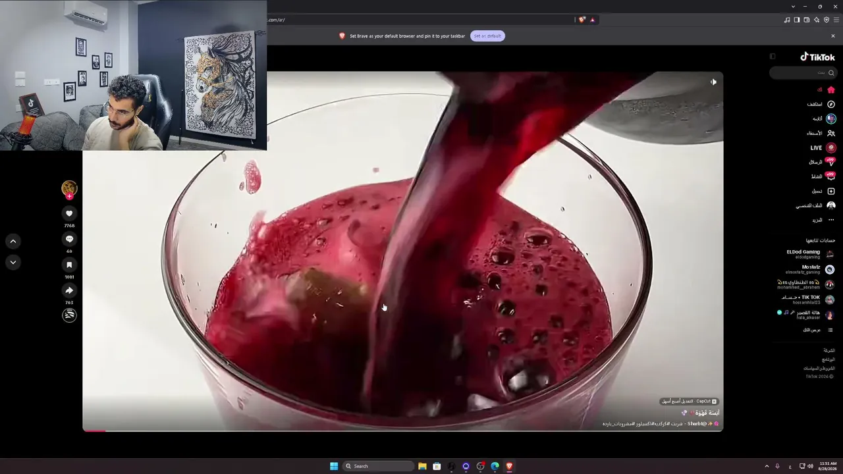The width and height of the screenshot is (843, 474).
Task: Open the Brave Wallet icon
Action: click(807, 20)
